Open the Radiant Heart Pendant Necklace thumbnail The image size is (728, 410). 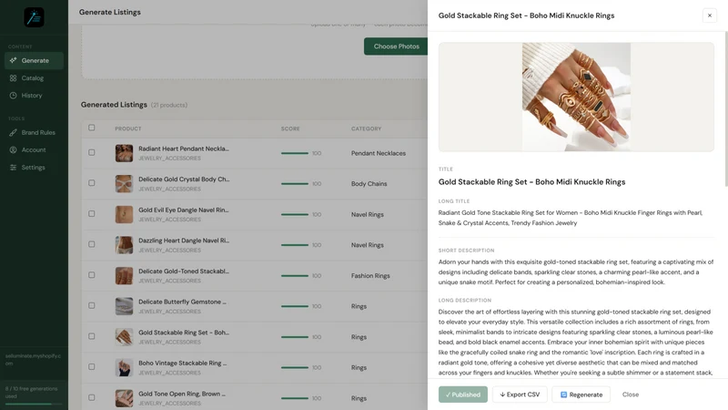point(124,153)
